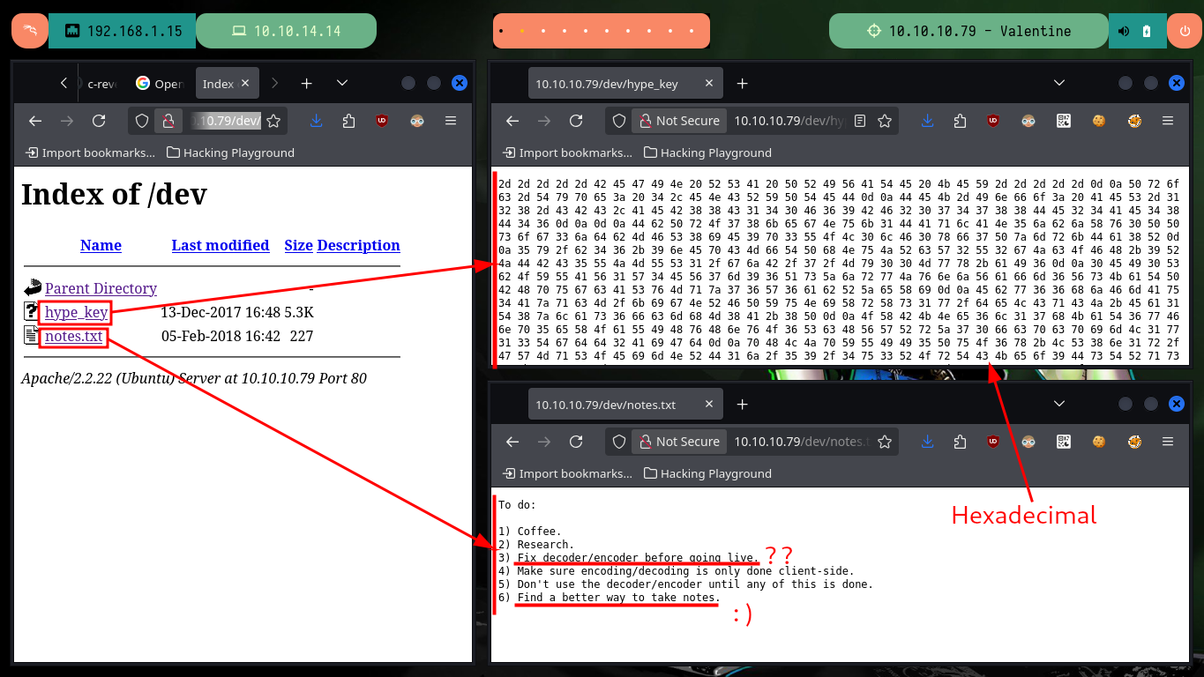1204x677 pixels.
Task: Open the menu in /dev index window
Action: 451,121
